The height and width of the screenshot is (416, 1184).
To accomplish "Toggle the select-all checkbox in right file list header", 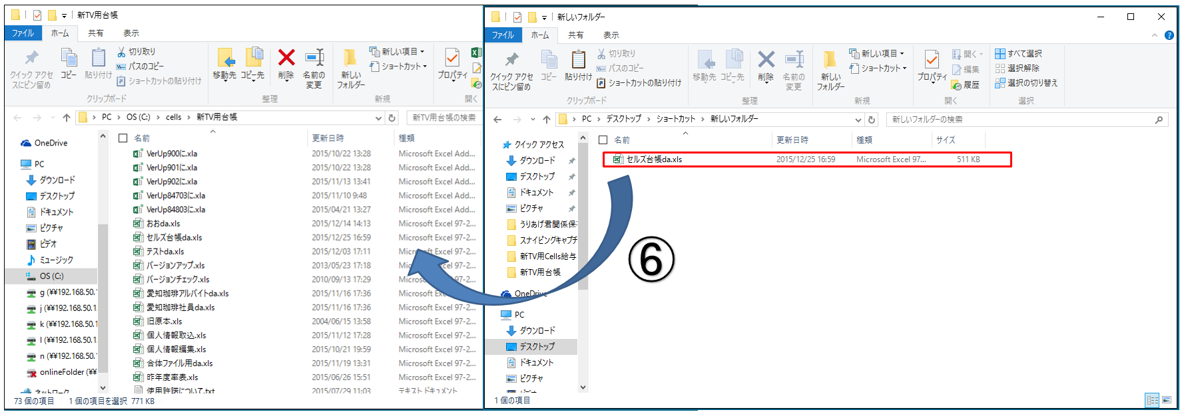I will pos(603,140).
